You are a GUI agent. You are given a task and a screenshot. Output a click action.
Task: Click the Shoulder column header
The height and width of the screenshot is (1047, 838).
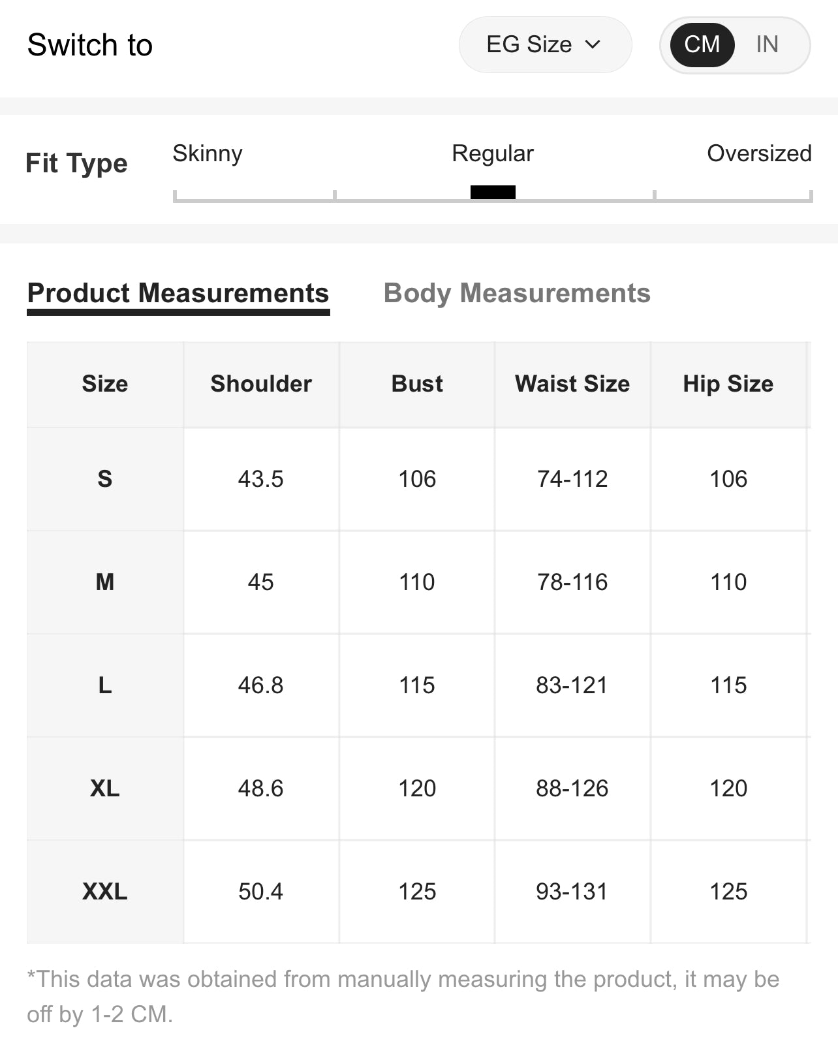[261, 384]
